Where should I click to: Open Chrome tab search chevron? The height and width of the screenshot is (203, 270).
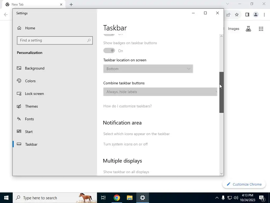click(x=228, y=4)
